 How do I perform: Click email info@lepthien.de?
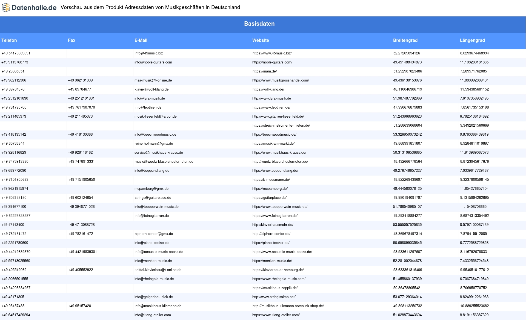[148, 107]
